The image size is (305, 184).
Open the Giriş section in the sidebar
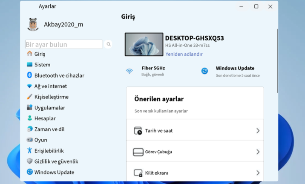[40, 54]
